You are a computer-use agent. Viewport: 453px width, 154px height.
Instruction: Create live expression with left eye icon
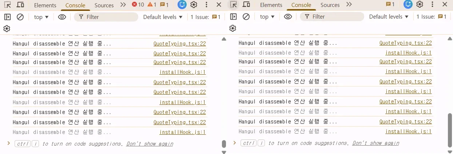pyautogui.click(x=62, y=17)
